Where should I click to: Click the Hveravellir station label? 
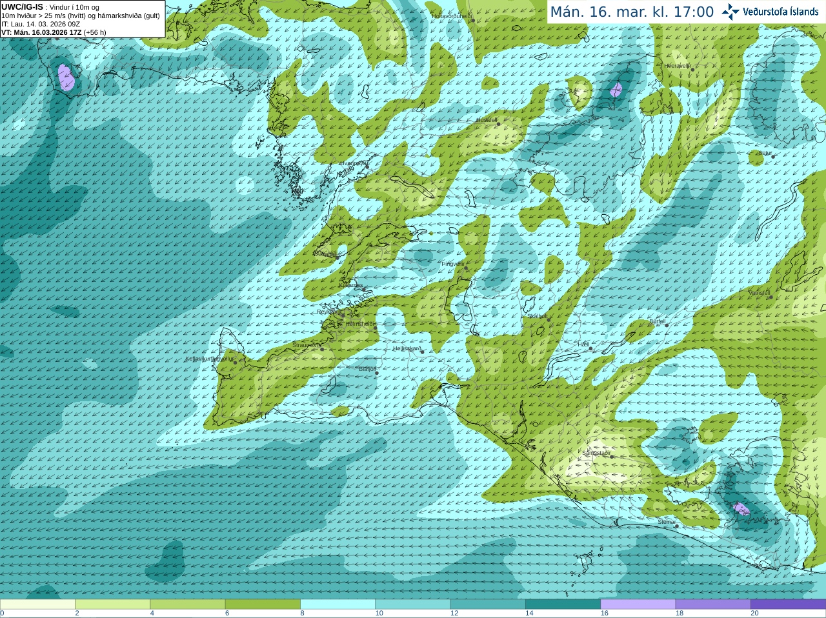(677, 66)
